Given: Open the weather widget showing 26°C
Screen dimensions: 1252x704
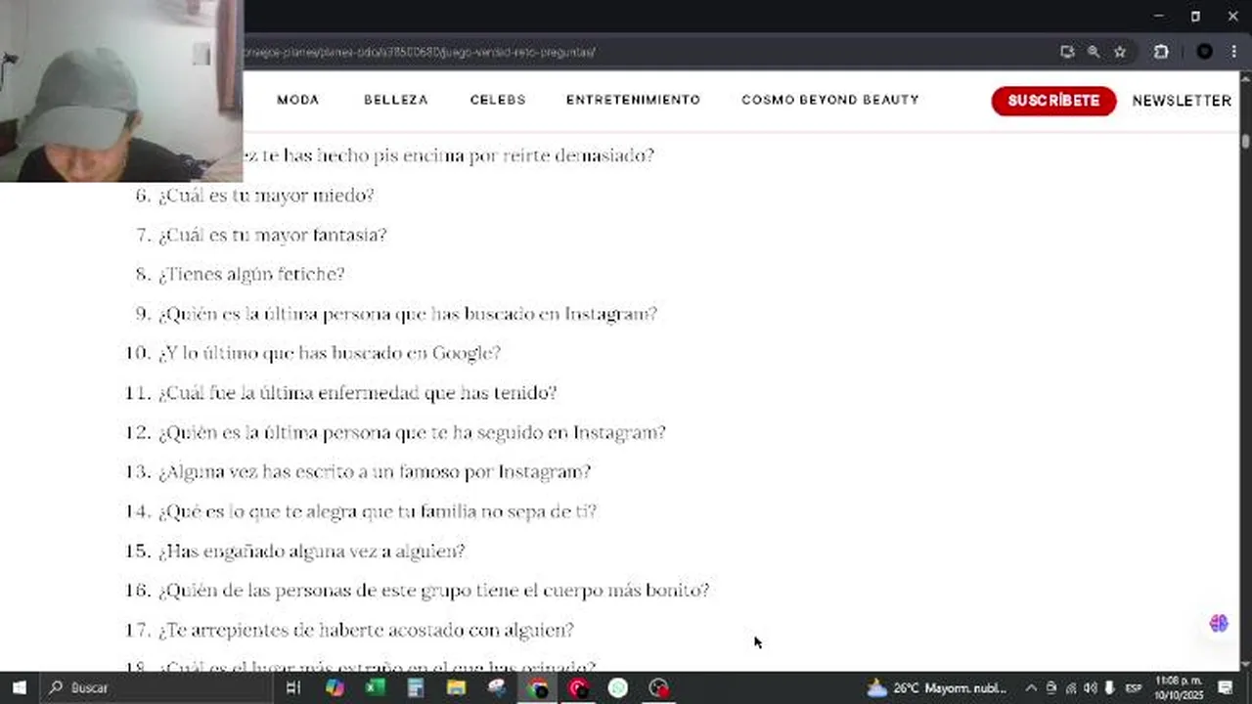Looking at the screenshot, I should 937,687.
